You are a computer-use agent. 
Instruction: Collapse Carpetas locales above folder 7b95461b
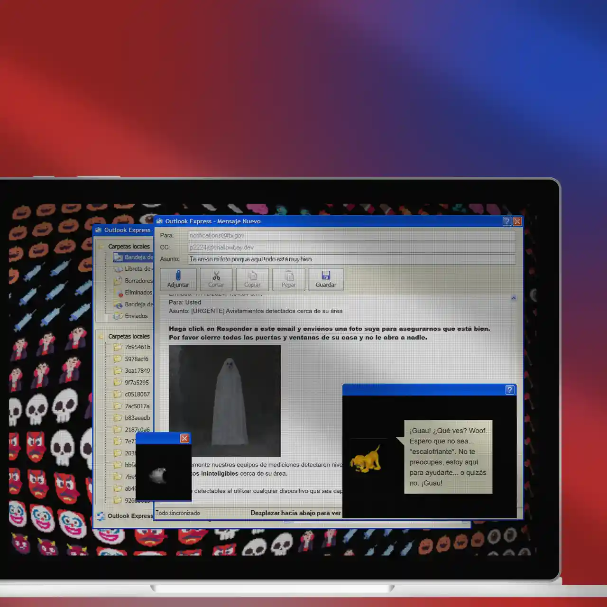[x=124, y=337]
